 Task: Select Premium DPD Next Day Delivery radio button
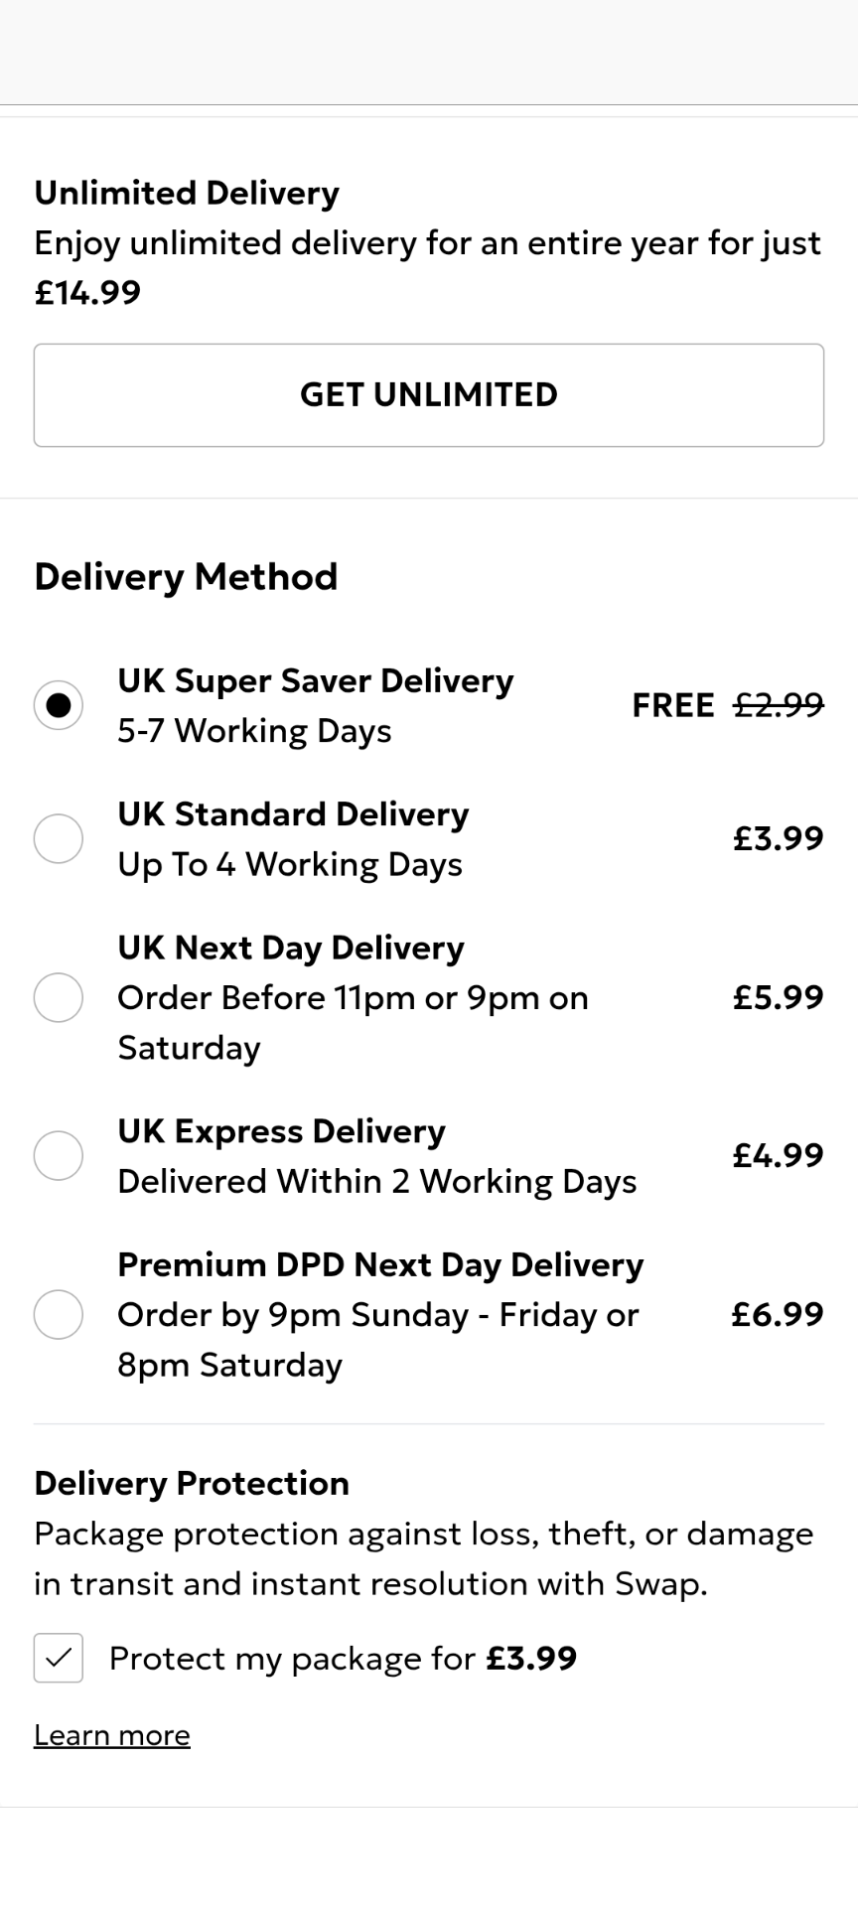click(59, 1315)
